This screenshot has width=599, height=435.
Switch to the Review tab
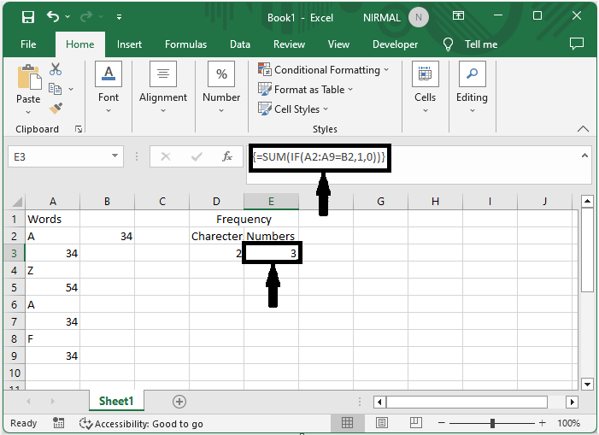[289, 44]
